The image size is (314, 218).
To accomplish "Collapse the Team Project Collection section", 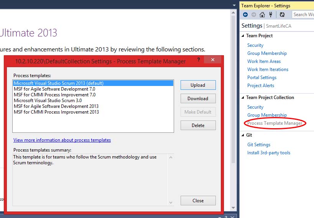I will point(243,97).
